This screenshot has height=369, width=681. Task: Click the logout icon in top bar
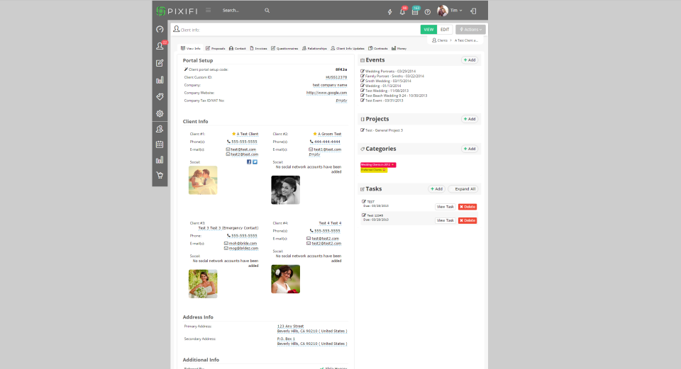click(473, 11)
